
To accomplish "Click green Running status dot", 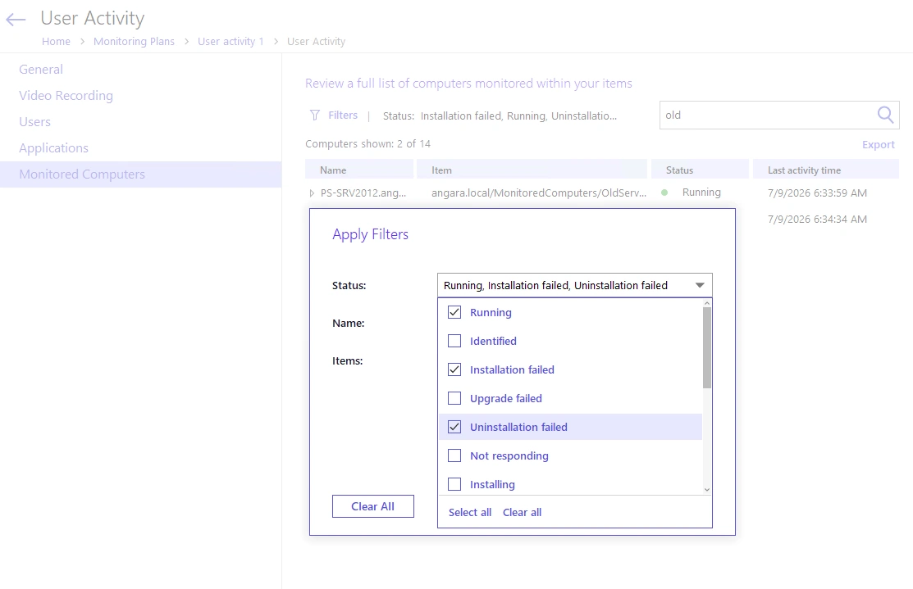I will [x=664, y=193].
